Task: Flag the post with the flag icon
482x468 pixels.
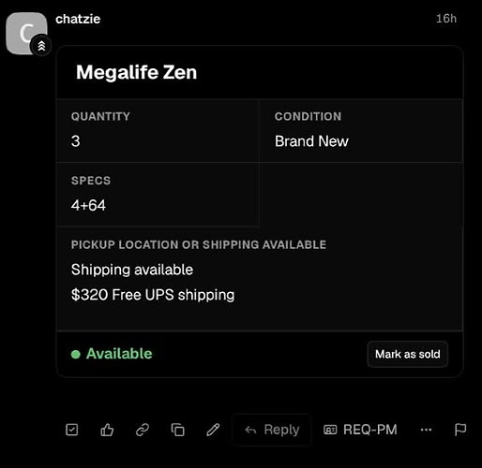Action: click(460, 430)
